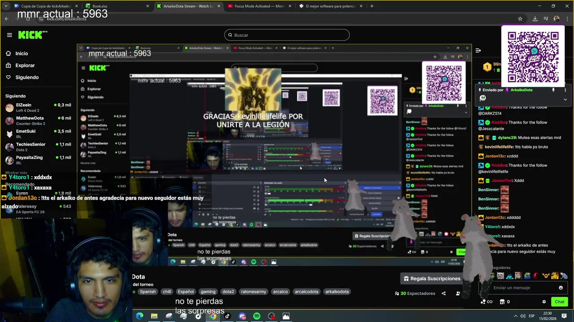Switch to the Book.xlsx browser tab
The height and width of the screenshot is (322, 574).
[x=117, y=6]
